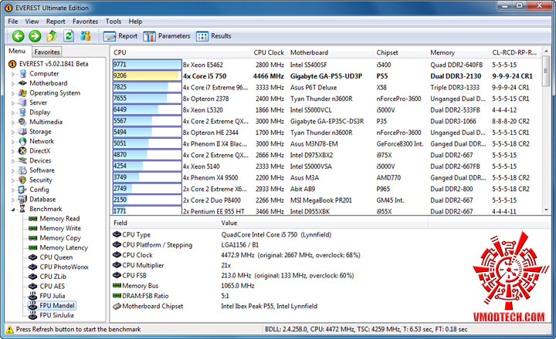Select the Devices icon
Screen dimensions: 556x339
(22, 161)
